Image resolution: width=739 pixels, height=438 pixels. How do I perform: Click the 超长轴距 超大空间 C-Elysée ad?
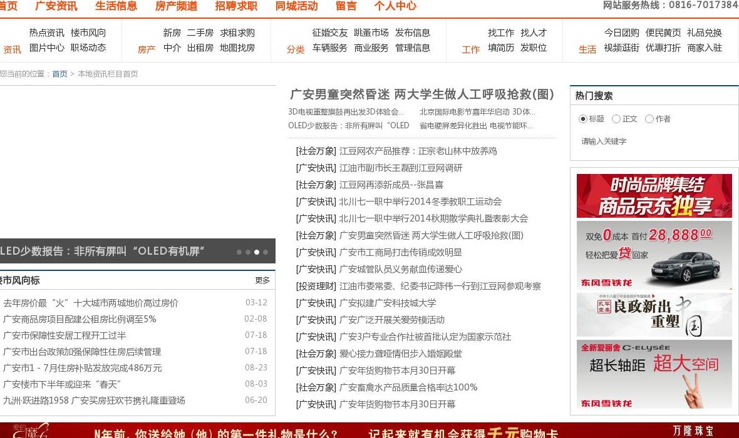(x=654, y=374)
